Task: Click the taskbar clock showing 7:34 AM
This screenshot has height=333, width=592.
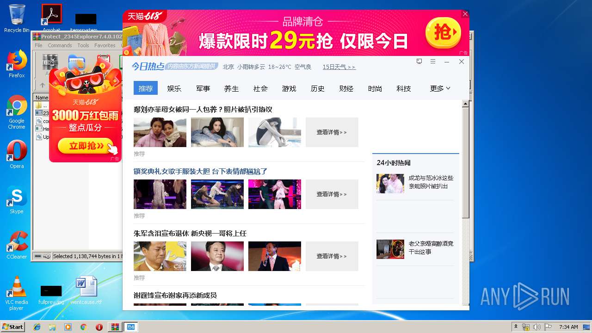Action: [568, 327]
